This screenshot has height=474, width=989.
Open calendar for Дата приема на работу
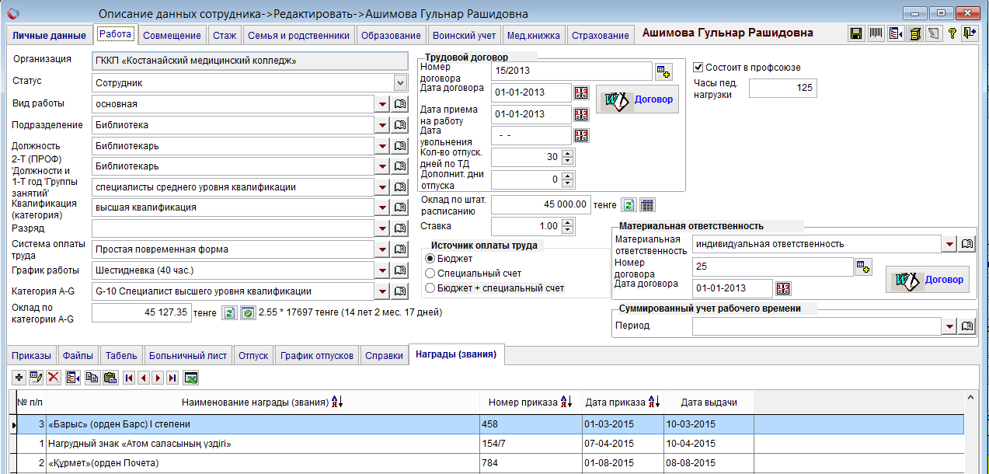click(582, 114)
